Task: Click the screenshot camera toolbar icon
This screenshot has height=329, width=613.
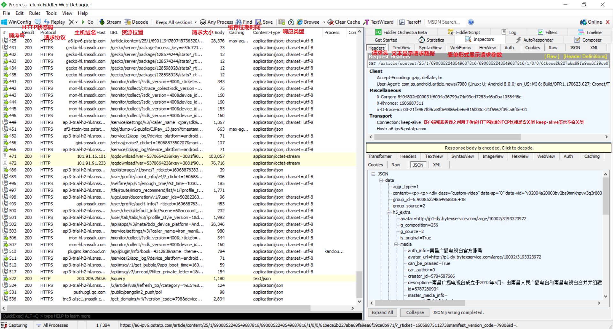Action: (x=282, y=22)
